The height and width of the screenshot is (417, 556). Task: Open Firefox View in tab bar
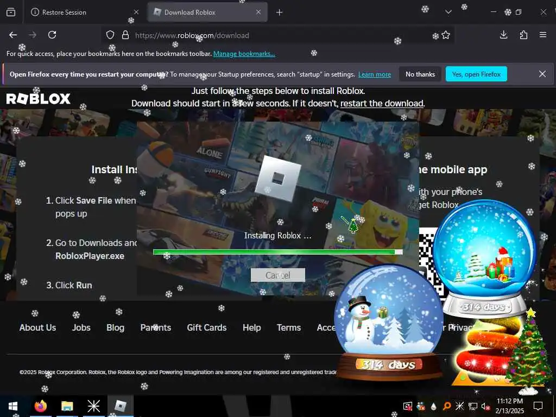coord(11,12)
